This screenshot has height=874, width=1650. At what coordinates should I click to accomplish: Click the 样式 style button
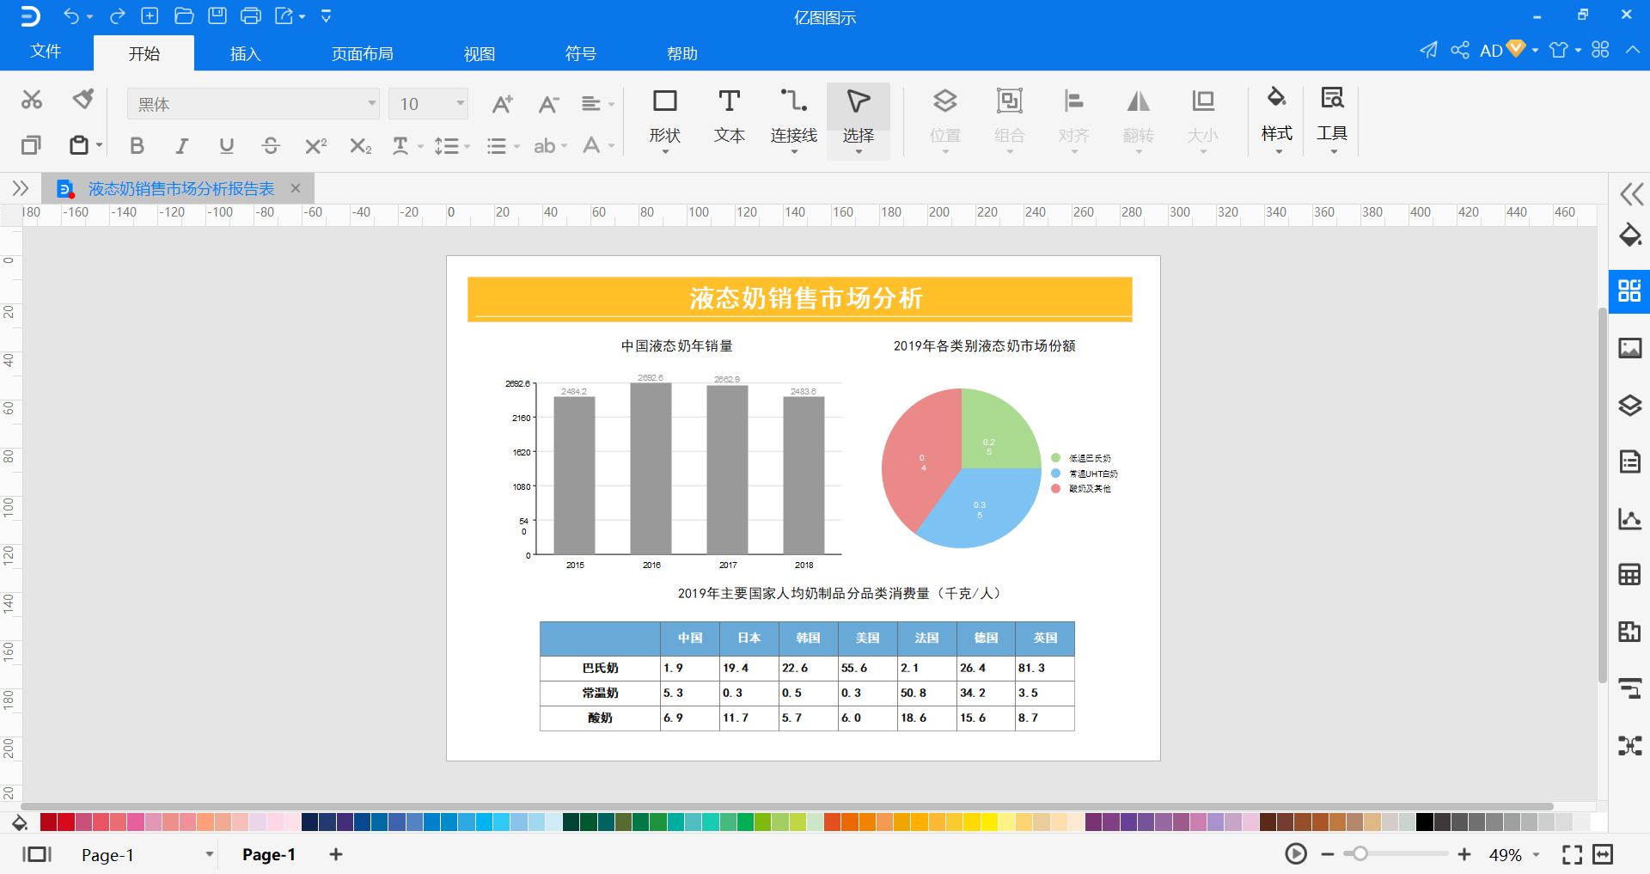(x=1276, y=119)
